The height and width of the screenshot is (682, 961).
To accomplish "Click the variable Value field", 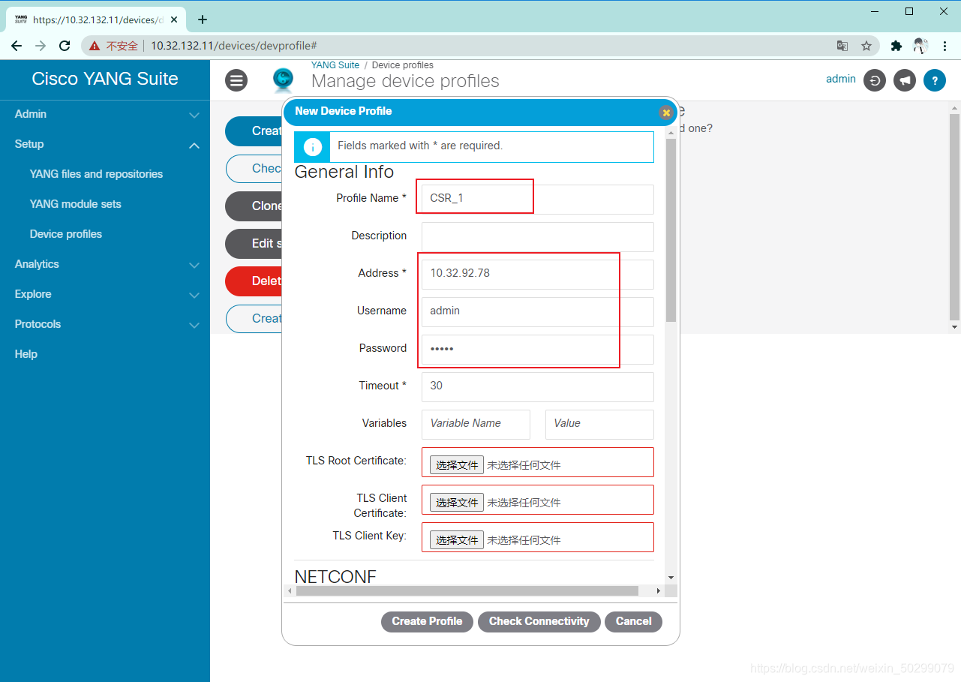I will 599,424.
